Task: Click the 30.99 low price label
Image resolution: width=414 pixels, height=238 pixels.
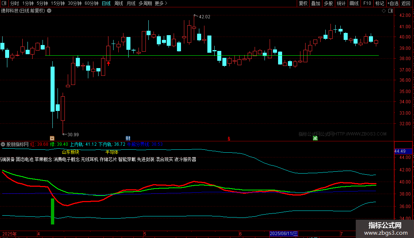Action: (73, 135)
